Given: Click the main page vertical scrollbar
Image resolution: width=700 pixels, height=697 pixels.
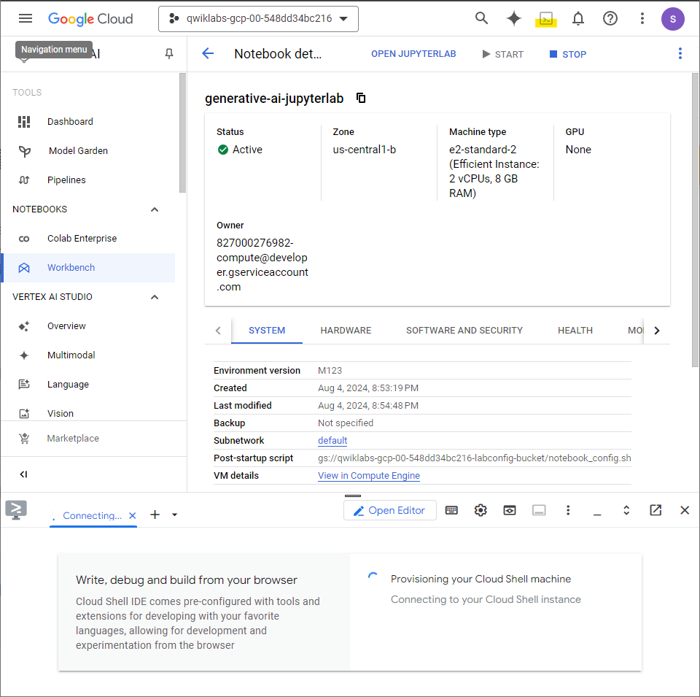Looking at the screenshot, I should (x=695, y=220).
